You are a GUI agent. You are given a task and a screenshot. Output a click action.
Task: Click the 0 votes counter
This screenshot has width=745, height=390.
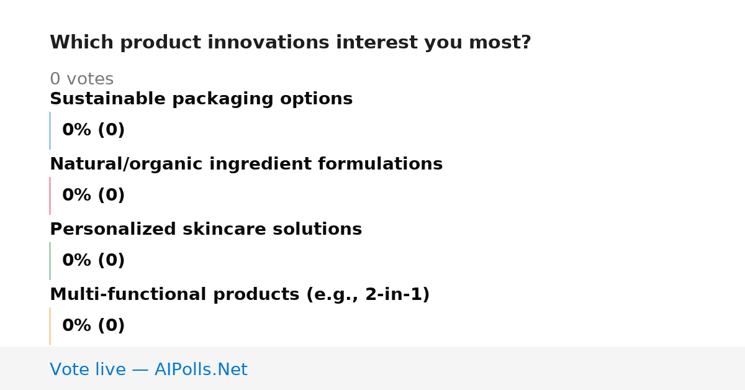pos(81,79)
